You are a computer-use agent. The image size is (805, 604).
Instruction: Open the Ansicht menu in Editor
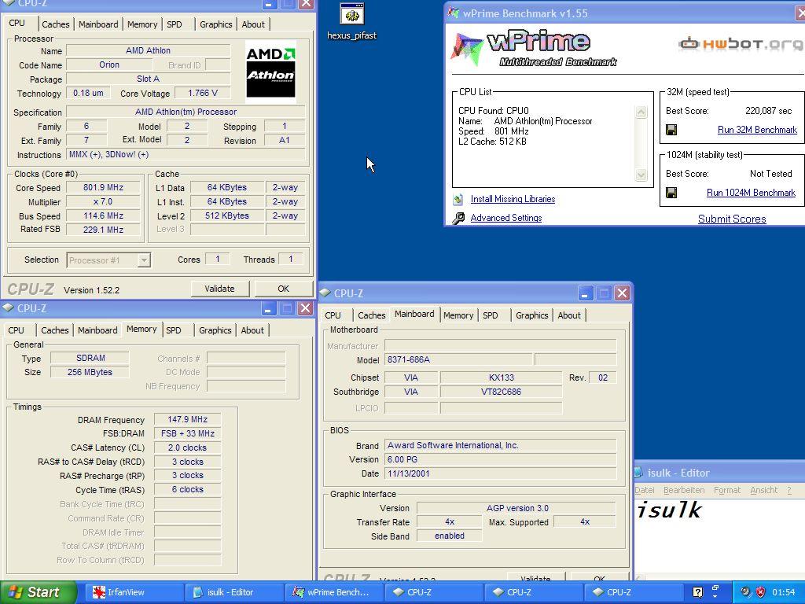[x=764, y=490]
